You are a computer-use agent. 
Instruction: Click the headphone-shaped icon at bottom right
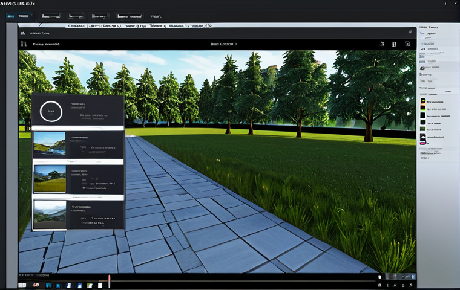point(380,285)
